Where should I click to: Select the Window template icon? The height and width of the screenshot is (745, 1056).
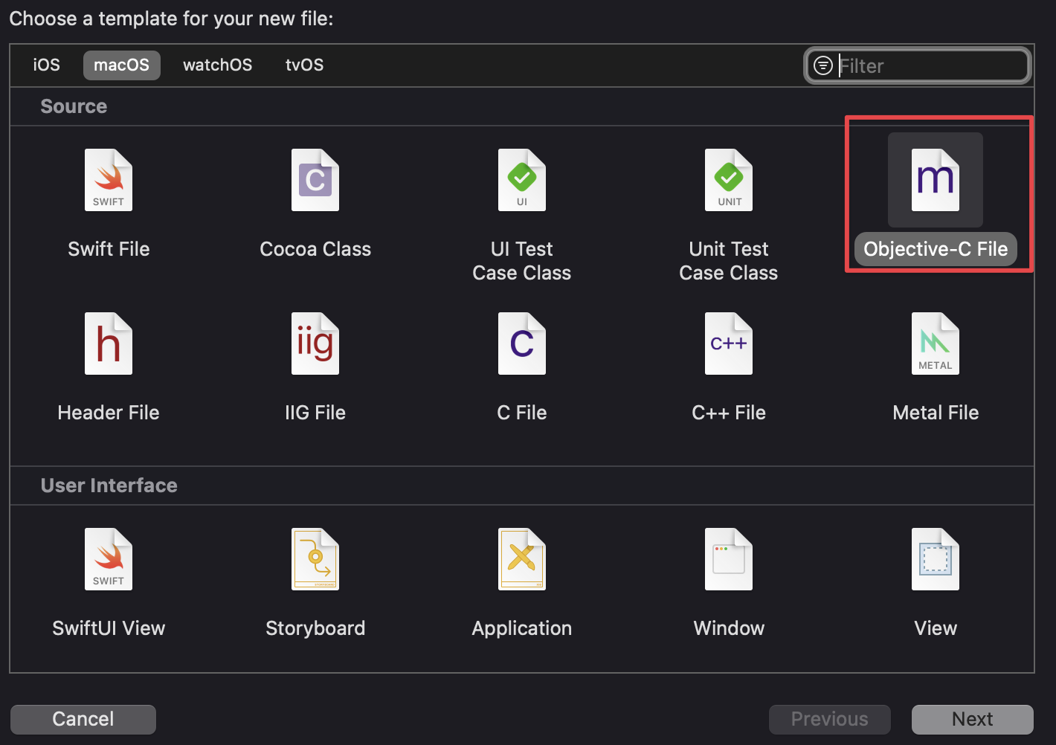point(729,559)
